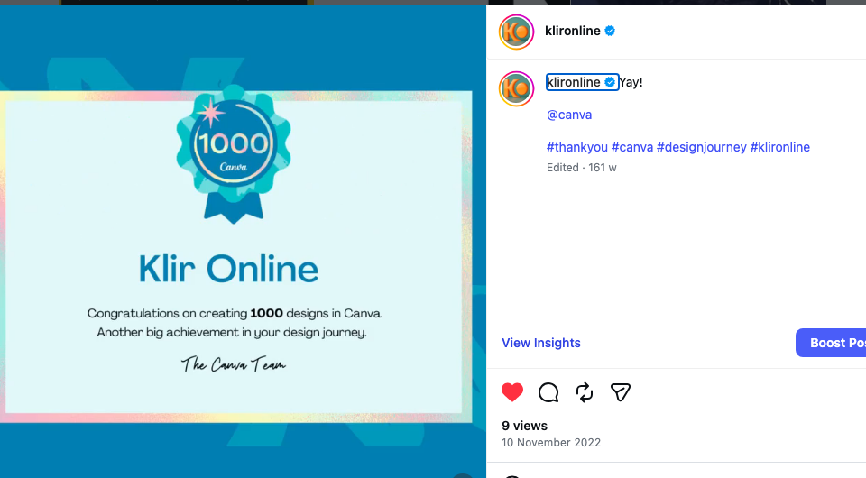Click the 9 views count
Image resolution: width=866 pixels, height=478 pixels.
click(524, 426)
